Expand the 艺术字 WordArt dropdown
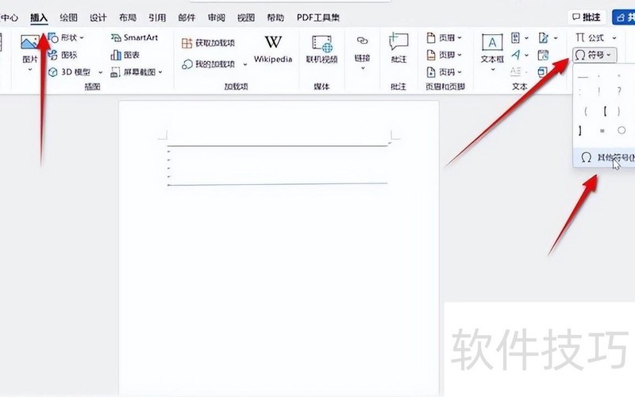635x397 pixels. [526, 55]
